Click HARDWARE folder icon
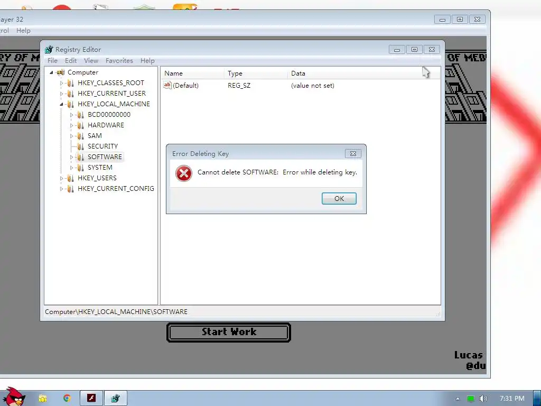541x406 pixels. pyautogui.click(x=81, y=125)
